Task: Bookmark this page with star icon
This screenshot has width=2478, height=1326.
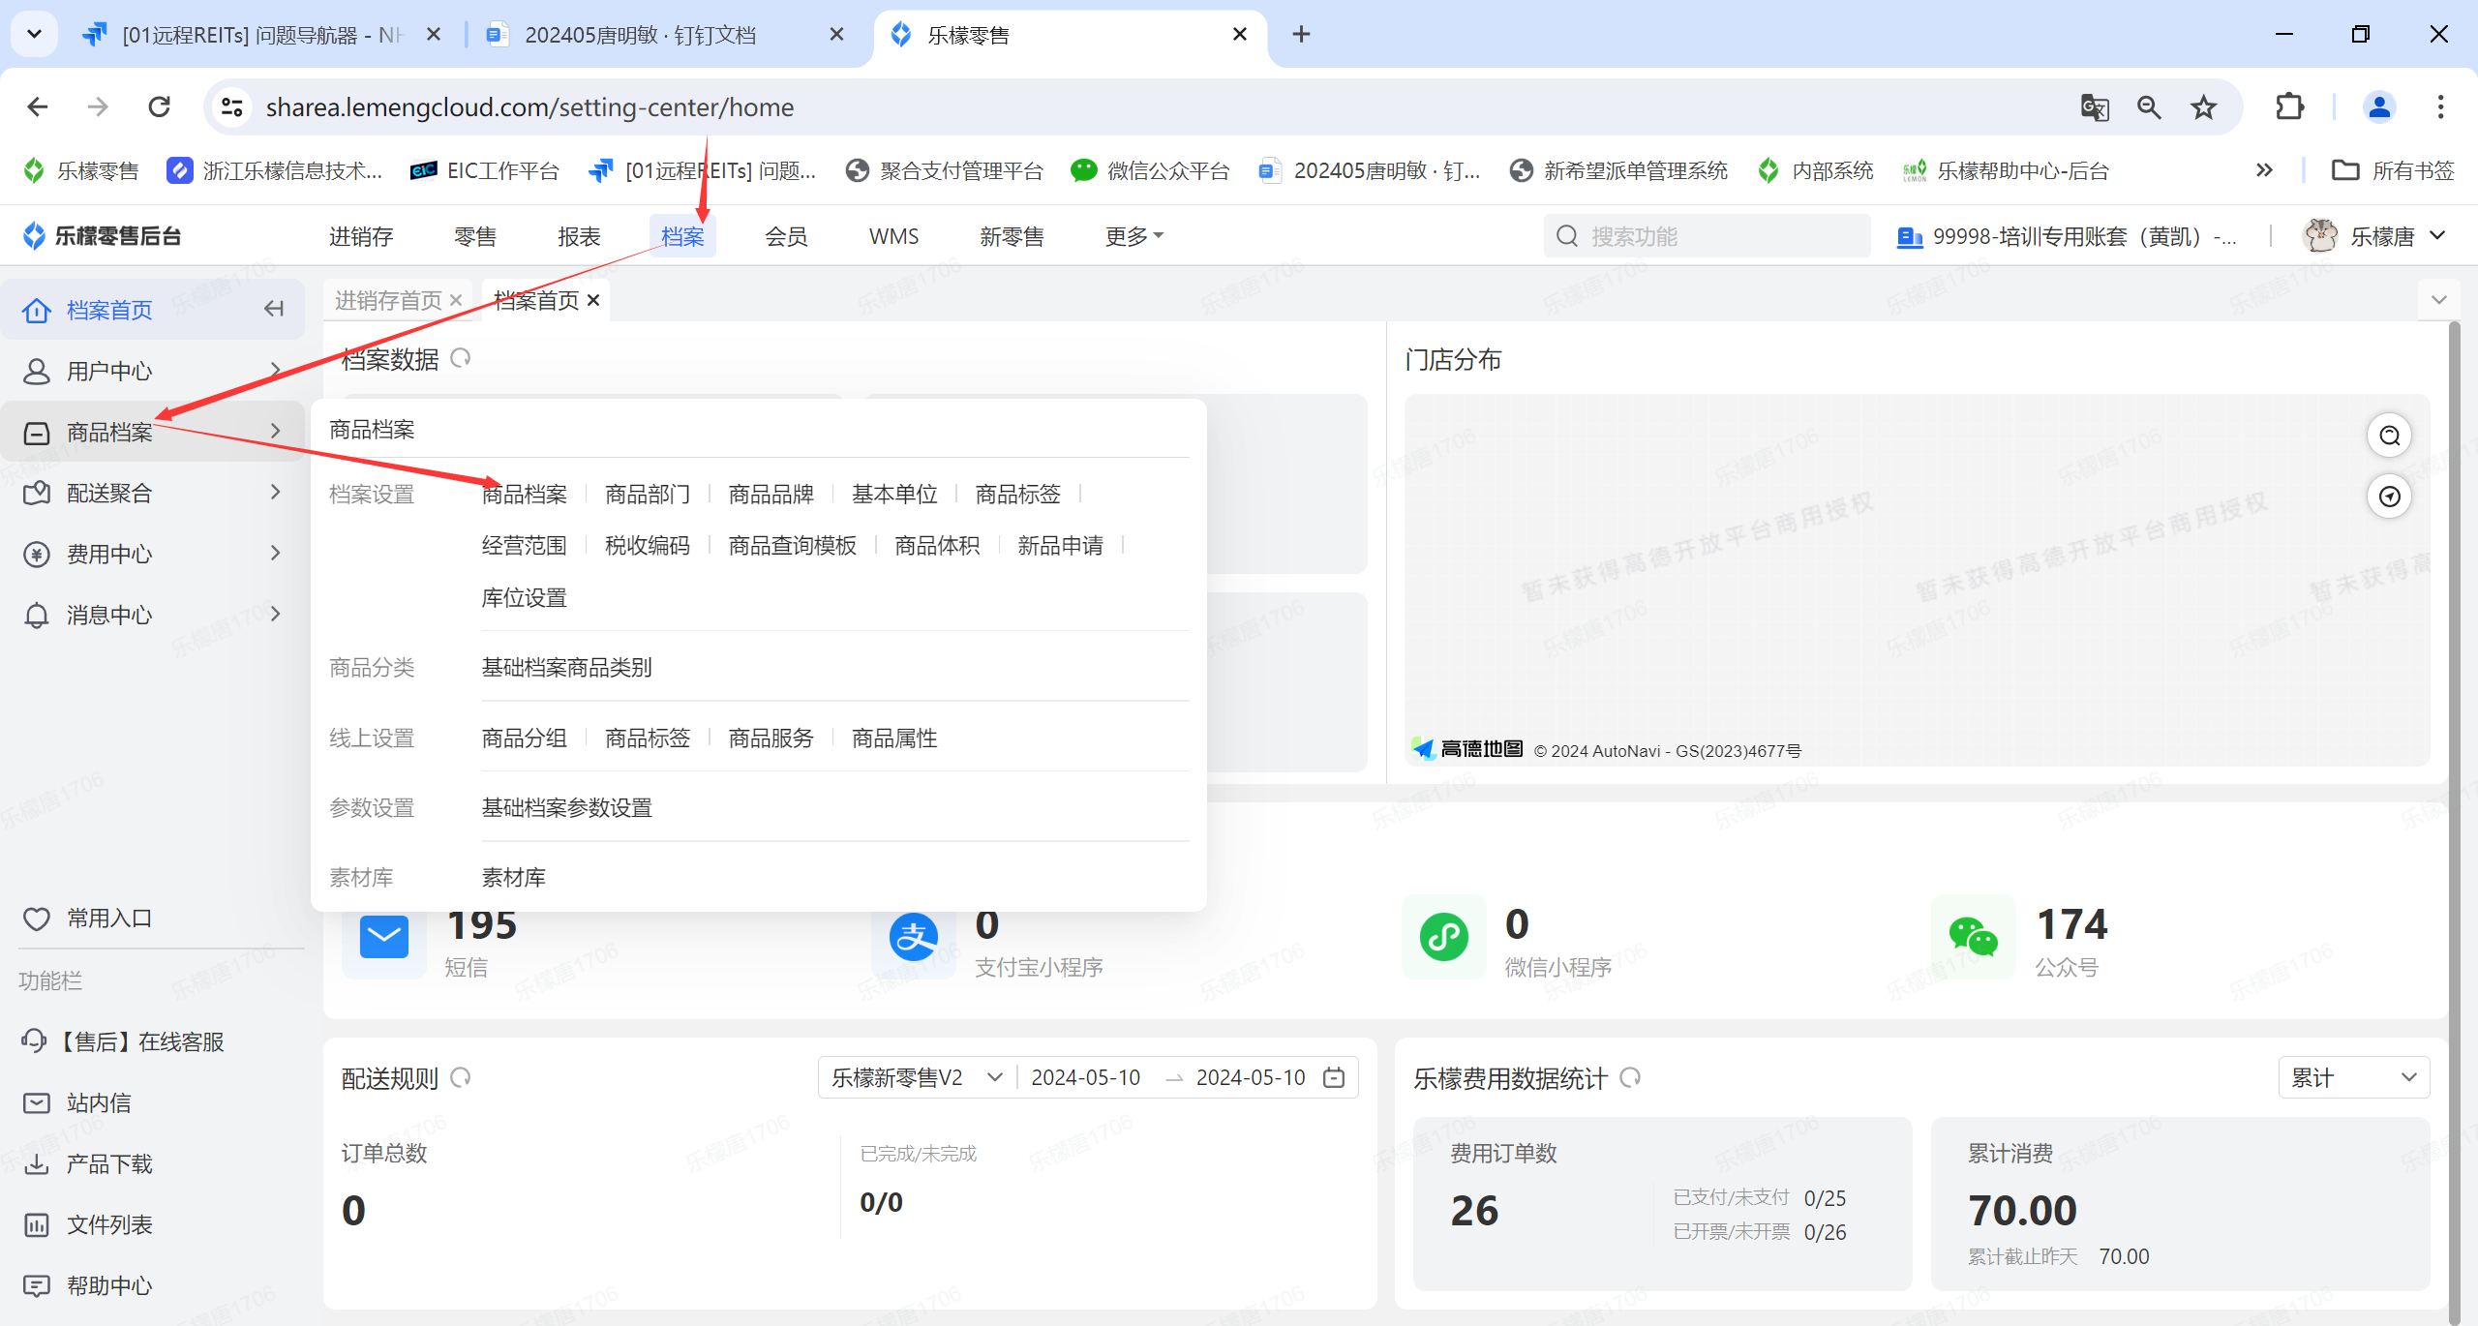Action: (2204, 107)
